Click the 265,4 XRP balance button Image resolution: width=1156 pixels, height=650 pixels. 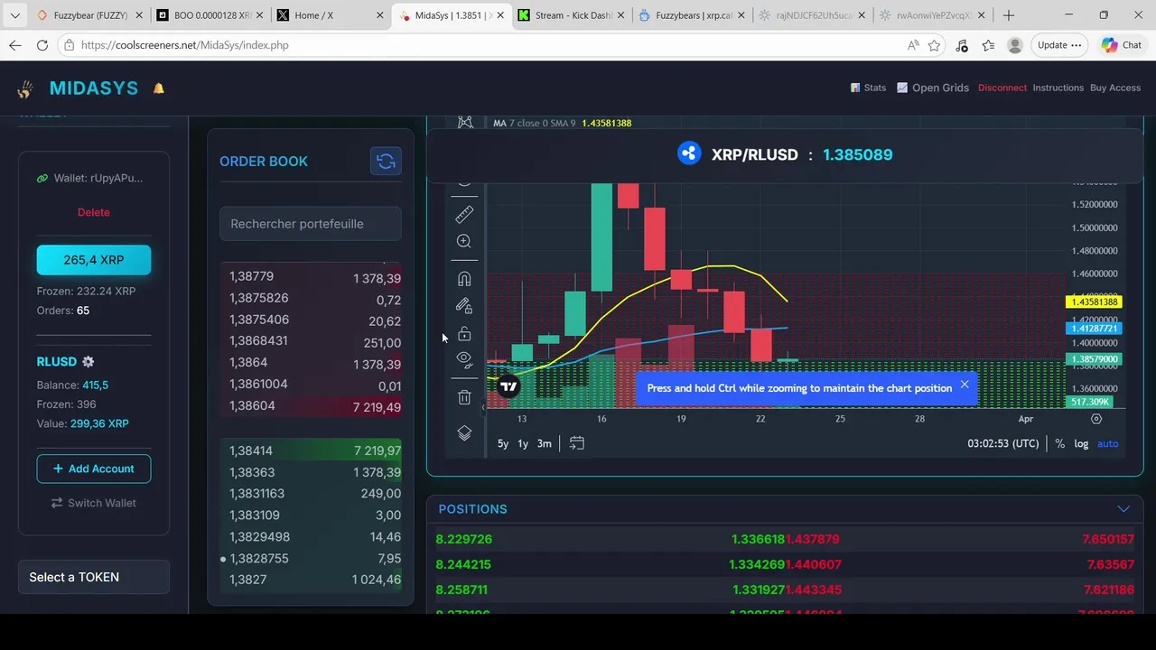click(x=94, y=260)
